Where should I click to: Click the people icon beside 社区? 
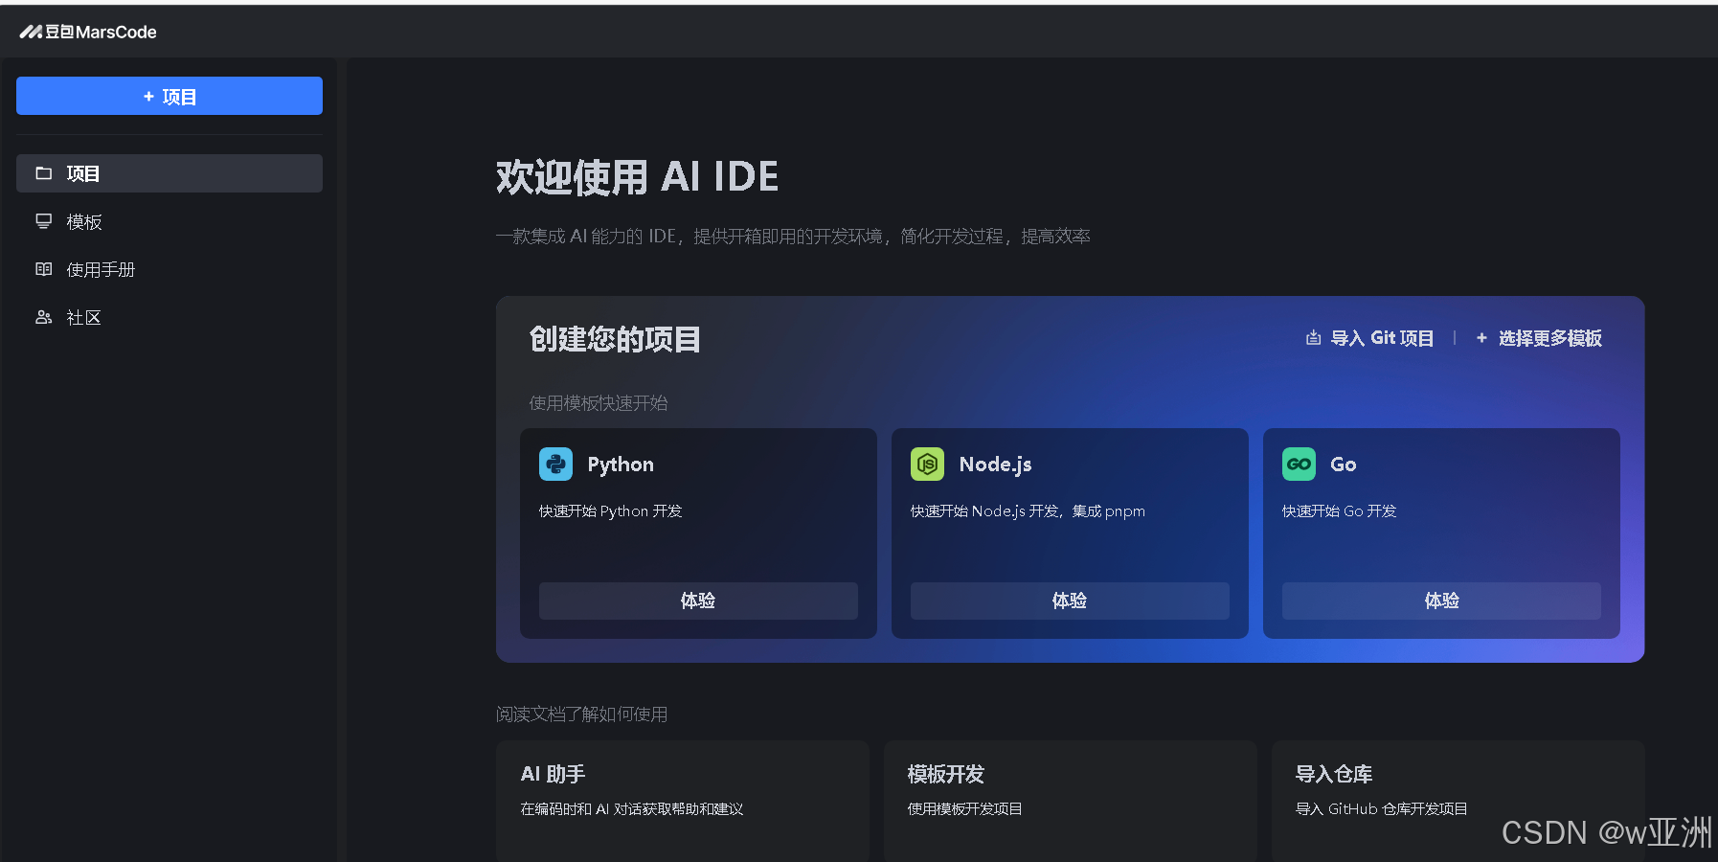[x=44, y=317]
